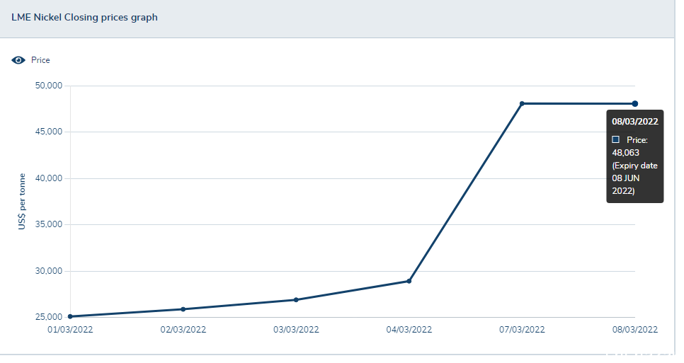The image size is (684, 363).
Task: Select the 02/03/2022 data point
Action: (183, 309)
